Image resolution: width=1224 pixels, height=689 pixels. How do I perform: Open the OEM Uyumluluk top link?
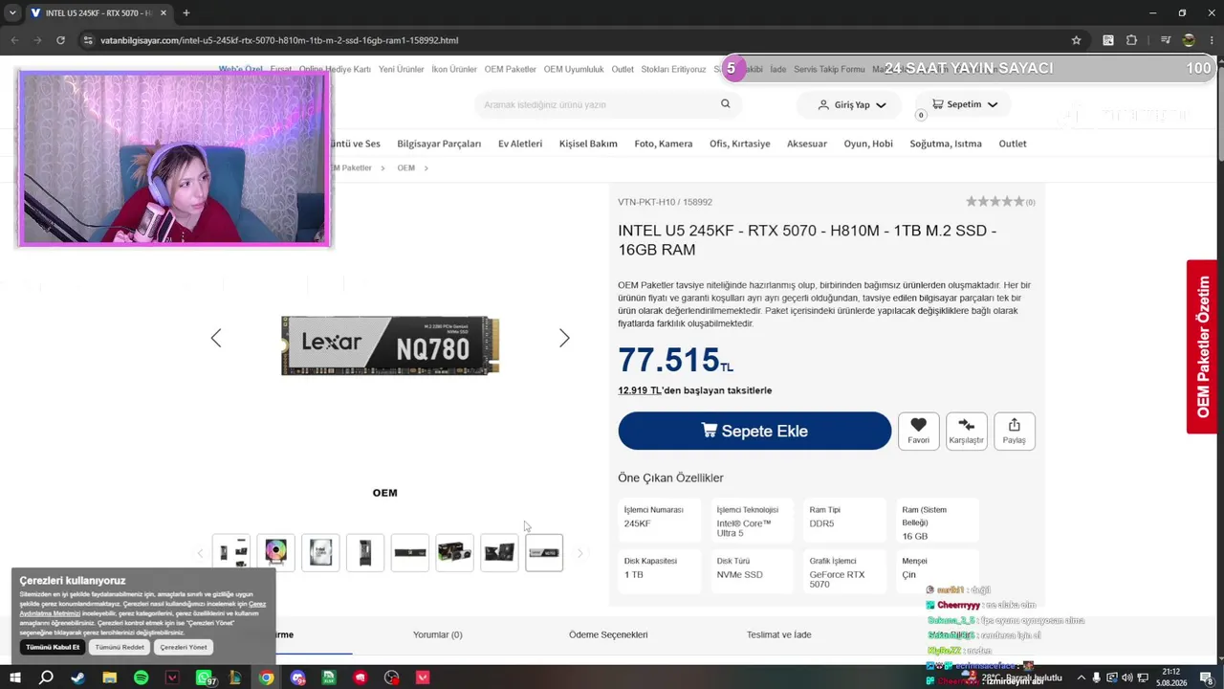pyautogui.click(x=574, y=70)
